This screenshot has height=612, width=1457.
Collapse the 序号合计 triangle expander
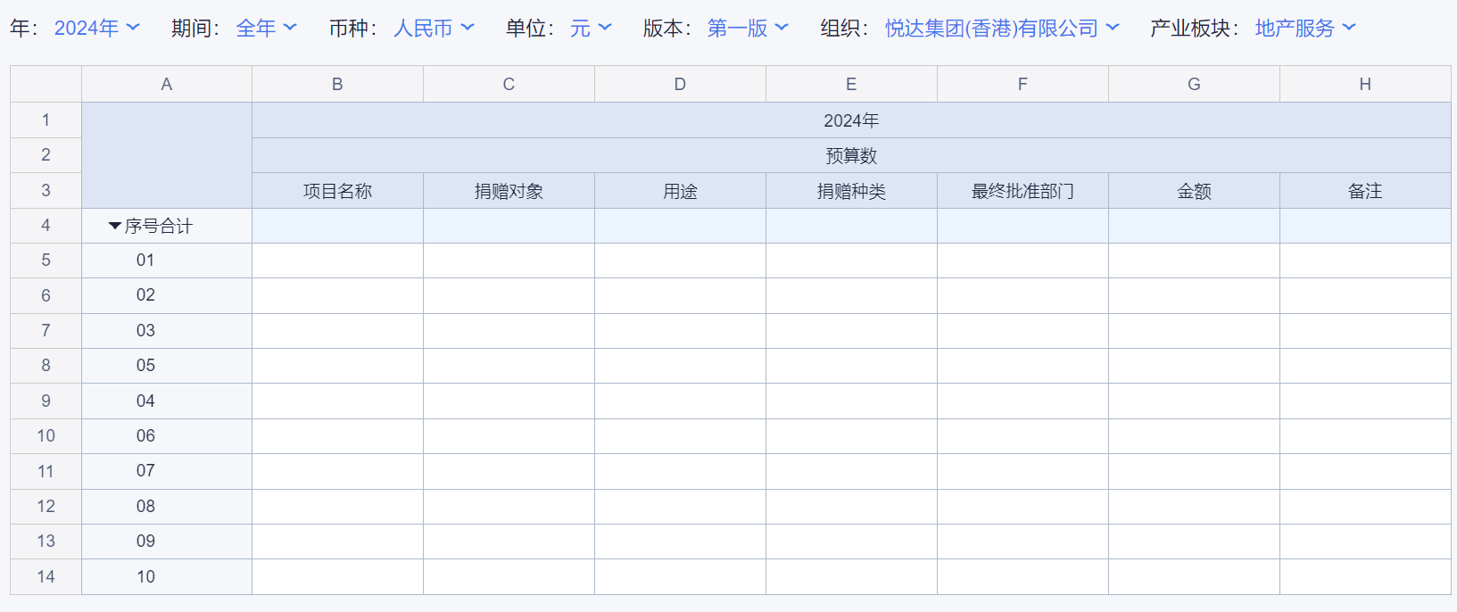(114, 227)
